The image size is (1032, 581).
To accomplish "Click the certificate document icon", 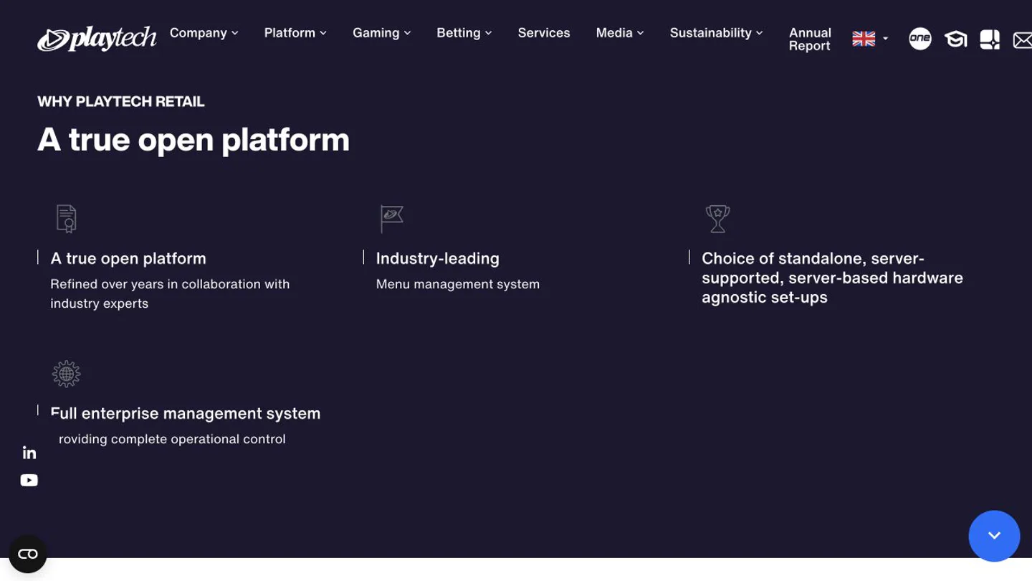I will coord(66,219).
